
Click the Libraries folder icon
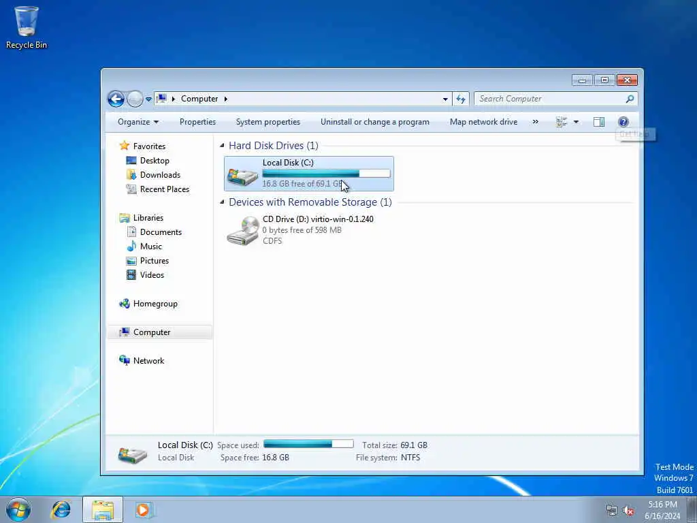pyautogui.click(x=125, y=218)
